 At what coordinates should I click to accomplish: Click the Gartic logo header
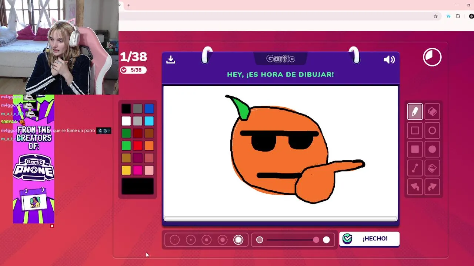(280, 59)
